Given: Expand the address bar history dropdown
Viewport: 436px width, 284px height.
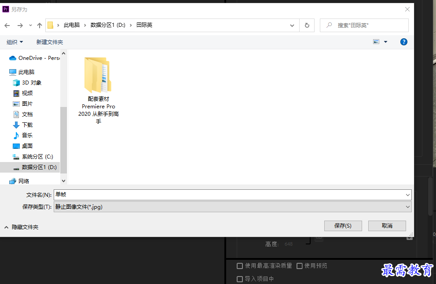Looking at the screenshot, I should click(x=292, y=25).
